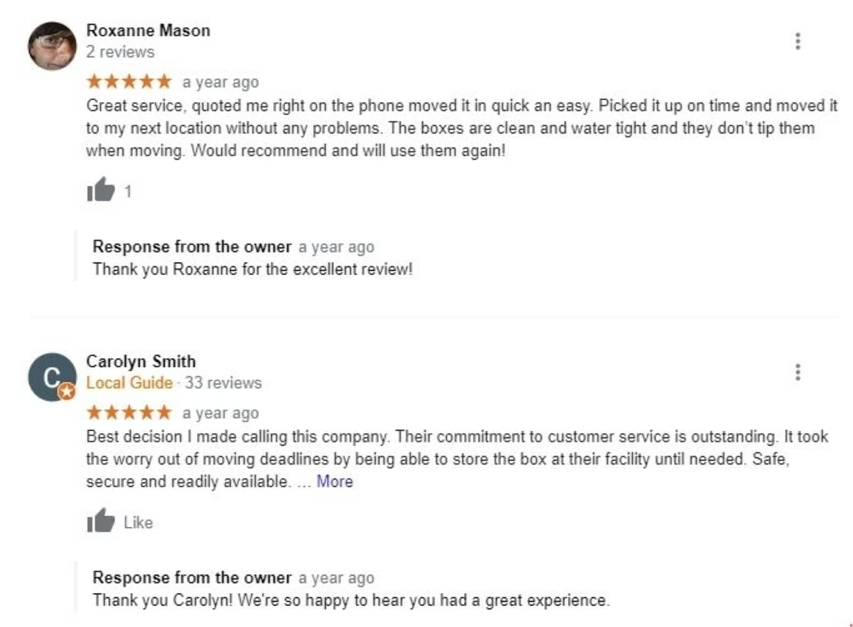Click the Local Guide label
This screenshot has height=627, width=853.
click(130, 383)
